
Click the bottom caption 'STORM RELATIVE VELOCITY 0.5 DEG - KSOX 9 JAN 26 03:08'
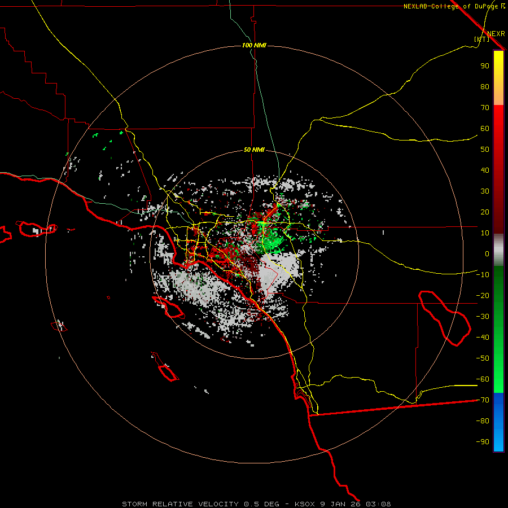pyautogui.click(x=256, y=504)
